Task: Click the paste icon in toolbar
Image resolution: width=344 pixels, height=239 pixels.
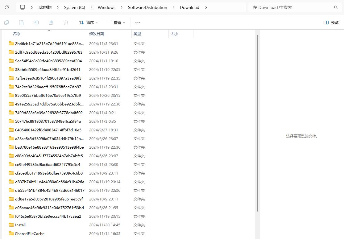Action: pos(21,23)
